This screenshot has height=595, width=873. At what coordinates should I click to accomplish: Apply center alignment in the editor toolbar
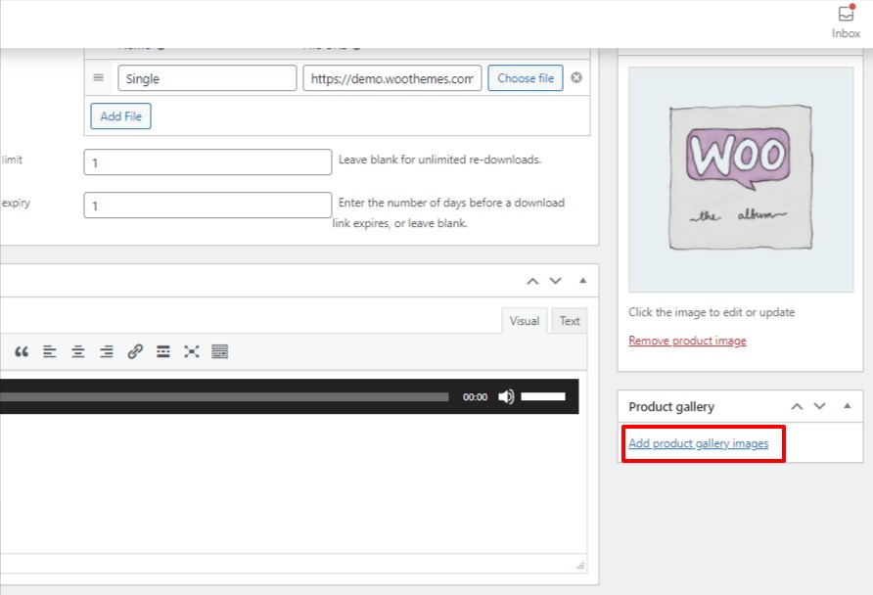[77, 351]
